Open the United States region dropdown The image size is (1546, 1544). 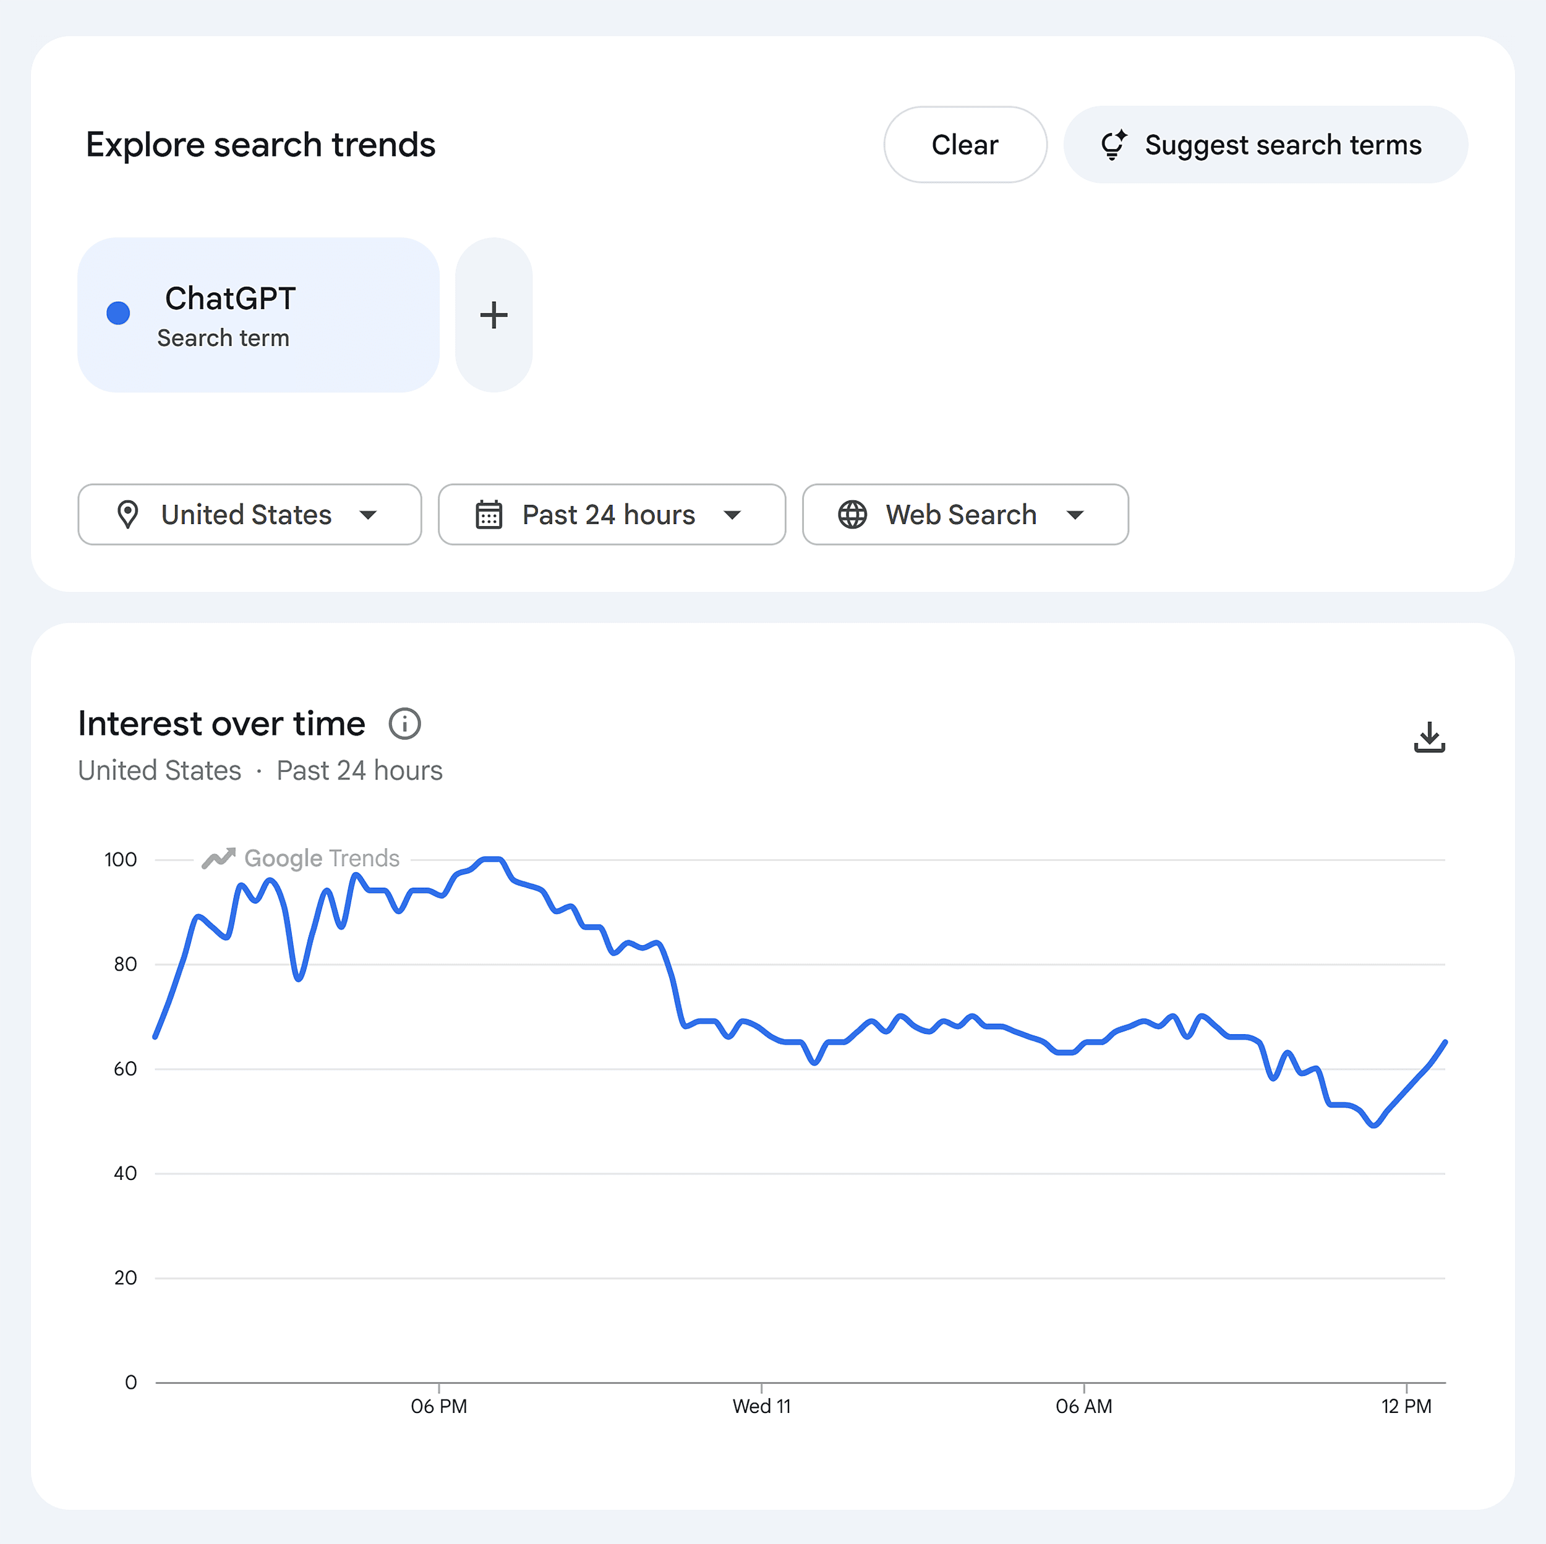click(249, 515)
